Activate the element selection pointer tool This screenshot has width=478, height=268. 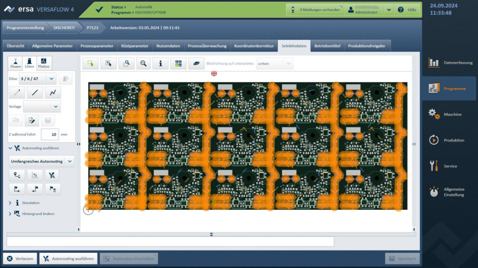(x=108, y=63)
